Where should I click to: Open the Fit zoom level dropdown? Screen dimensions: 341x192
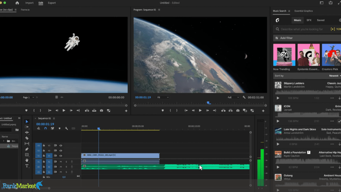163,97
